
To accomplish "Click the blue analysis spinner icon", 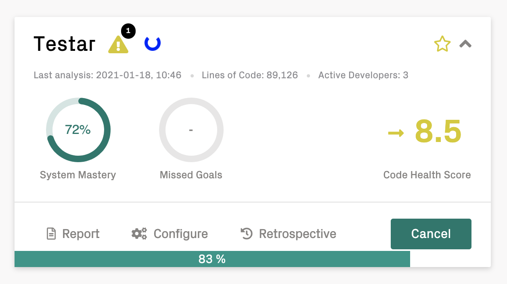I will pyautogui.click(x=152, y=44).
